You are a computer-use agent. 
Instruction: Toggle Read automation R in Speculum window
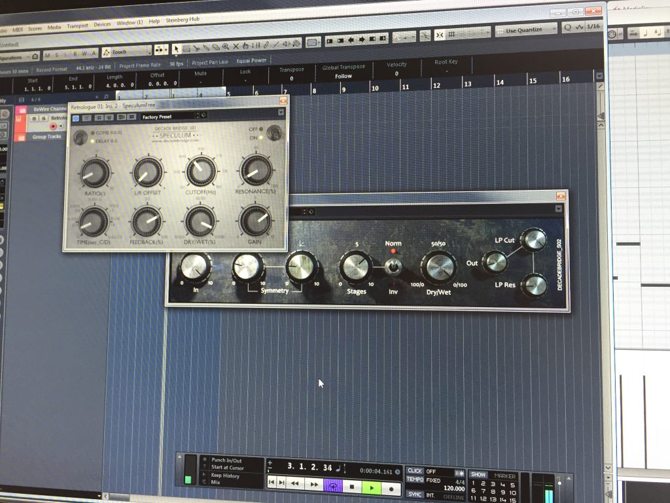(99, 118)
